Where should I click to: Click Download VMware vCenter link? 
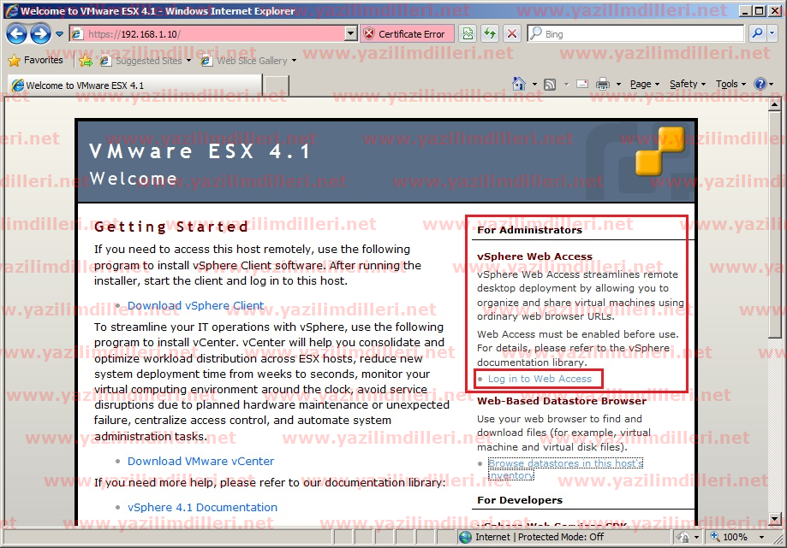(x=200, y=462)
